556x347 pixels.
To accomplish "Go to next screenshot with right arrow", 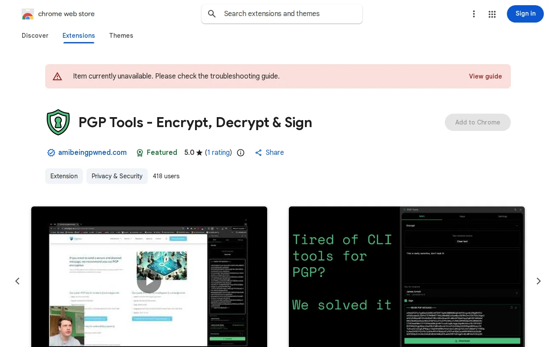I will (x=539, y=281).
